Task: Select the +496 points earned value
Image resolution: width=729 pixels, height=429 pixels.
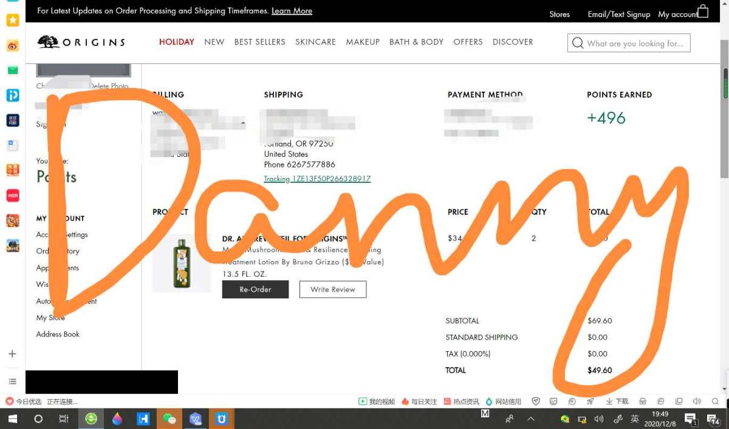Action: click(606, 118)
